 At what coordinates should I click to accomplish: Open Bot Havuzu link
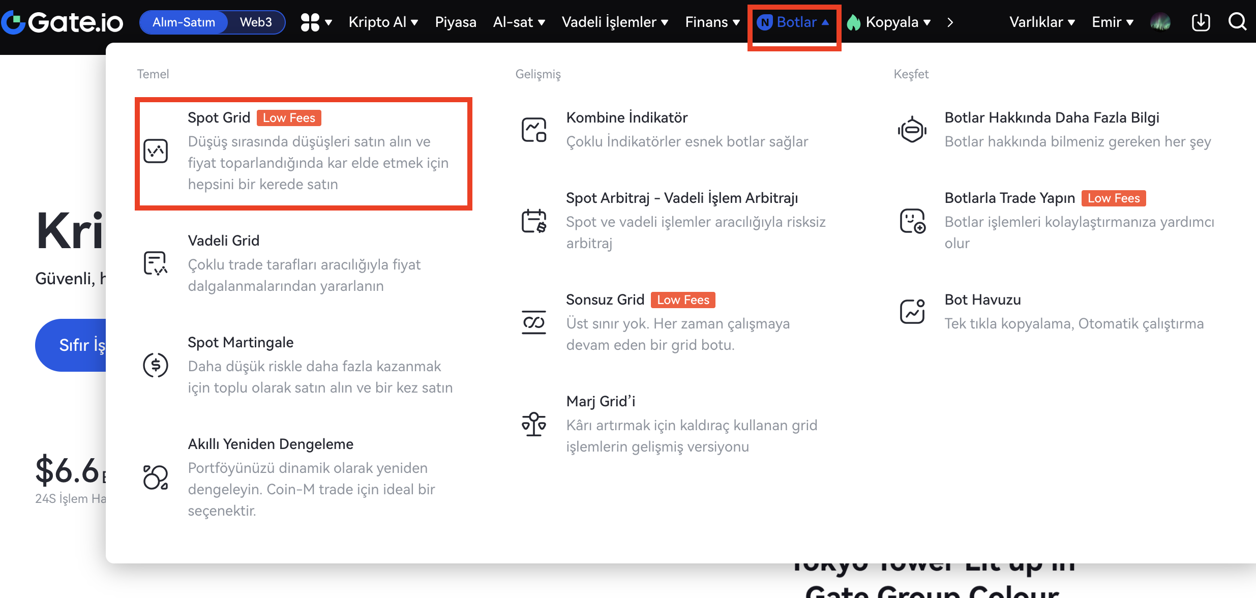click(x=982, y=300)
